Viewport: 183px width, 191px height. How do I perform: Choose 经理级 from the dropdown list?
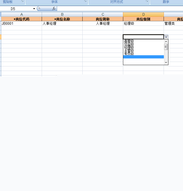tap(143, 47)
